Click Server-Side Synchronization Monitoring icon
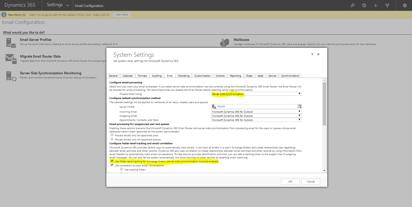This screenshot has width=412, height=207. coord(11,76)
